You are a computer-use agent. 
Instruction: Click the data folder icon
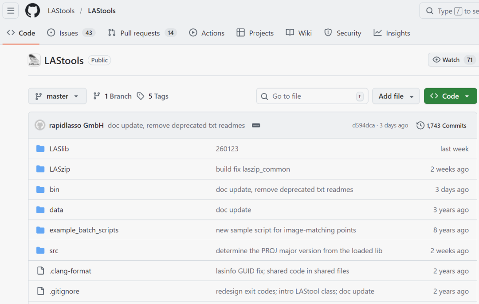(40, 210)
